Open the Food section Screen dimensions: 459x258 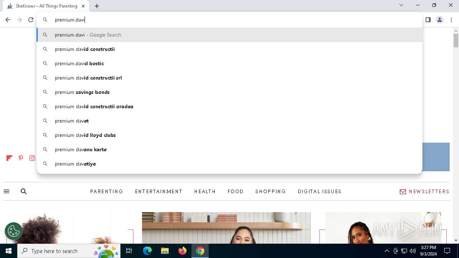click(236, 191)
